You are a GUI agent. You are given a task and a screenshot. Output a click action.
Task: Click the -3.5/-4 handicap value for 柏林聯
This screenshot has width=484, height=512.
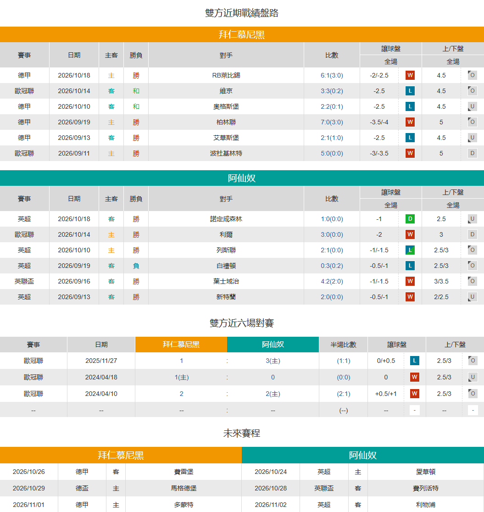click(379, 122)
